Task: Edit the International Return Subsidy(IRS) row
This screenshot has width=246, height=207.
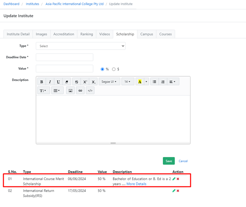Action: click(x=174, y=191)
